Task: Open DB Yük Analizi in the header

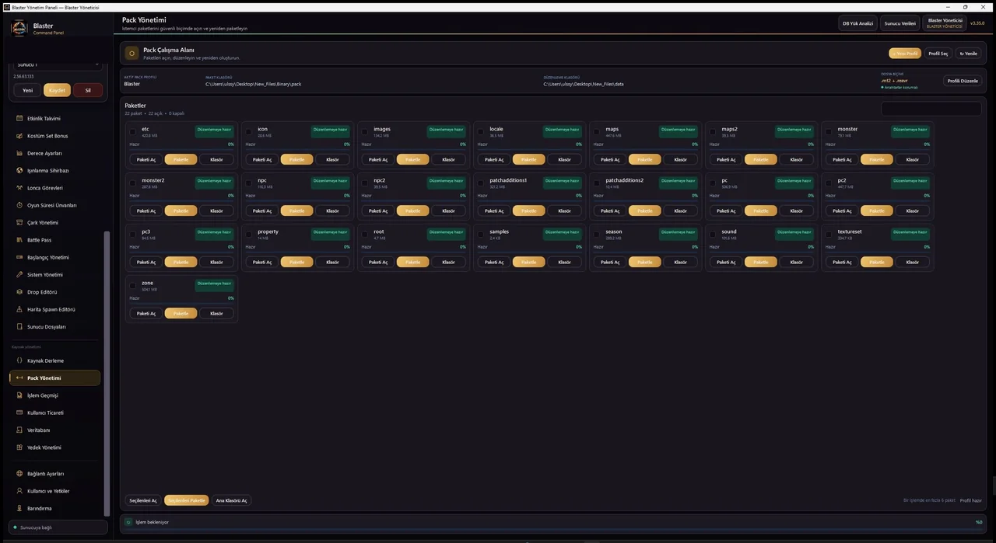Action: pos(857,23)
